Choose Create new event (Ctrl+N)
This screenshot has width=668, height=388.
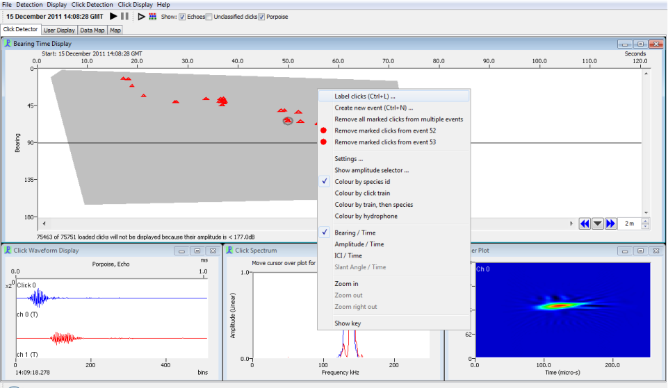pos(394,108)
